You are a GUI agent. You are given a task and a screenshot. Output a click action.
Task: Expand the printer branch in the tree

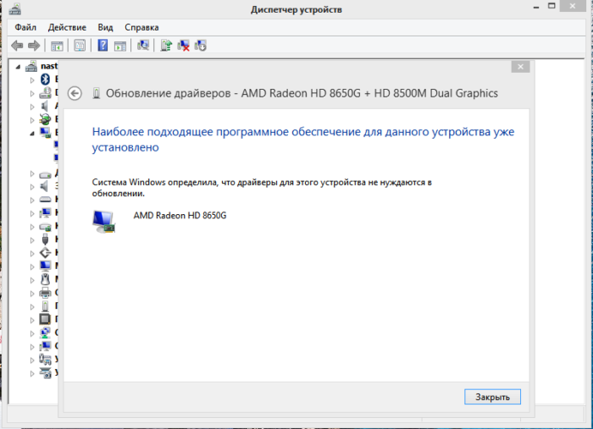click(32, 294)
